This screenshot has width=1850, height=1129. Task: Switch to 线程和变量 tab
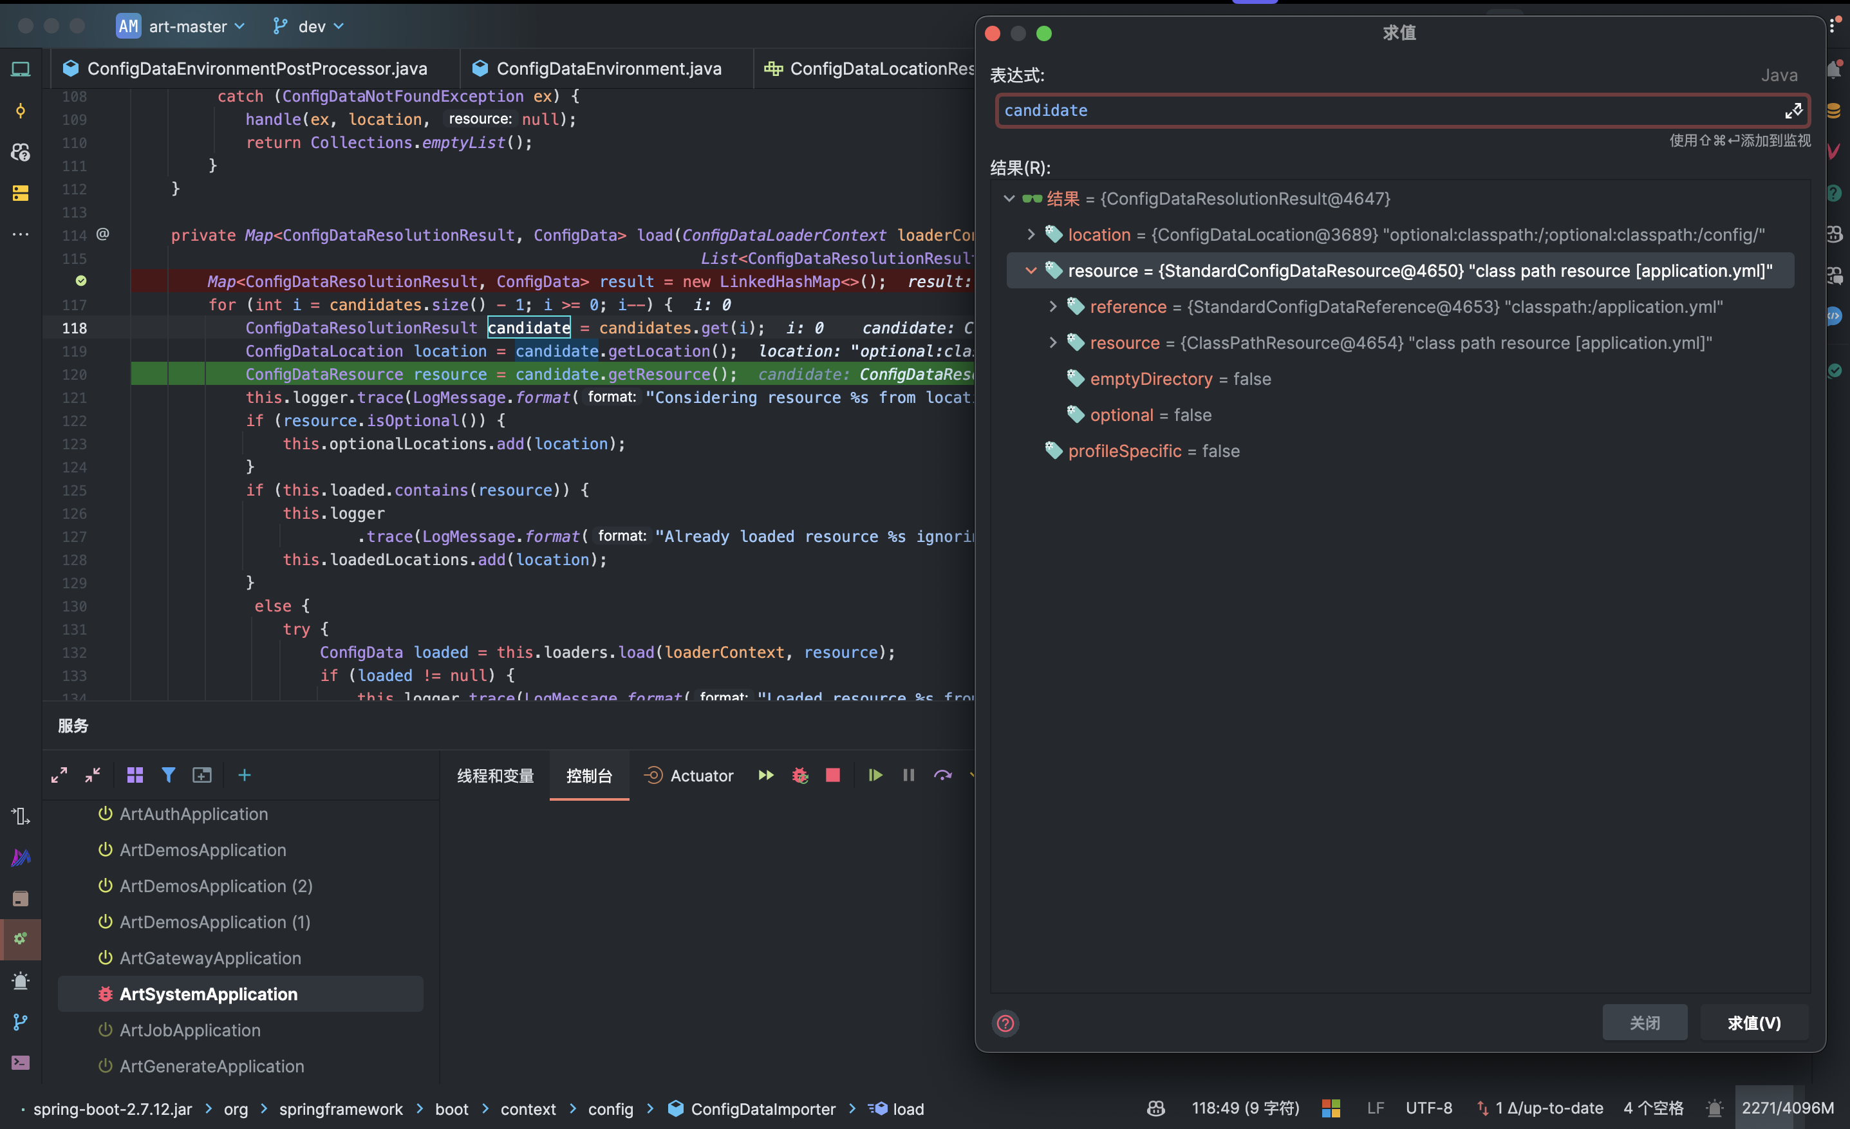495,776
